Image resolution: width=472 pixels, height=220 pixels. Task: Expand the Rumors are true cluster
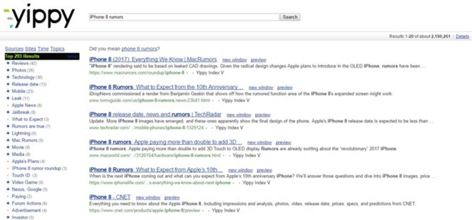(x=7, y=126)
